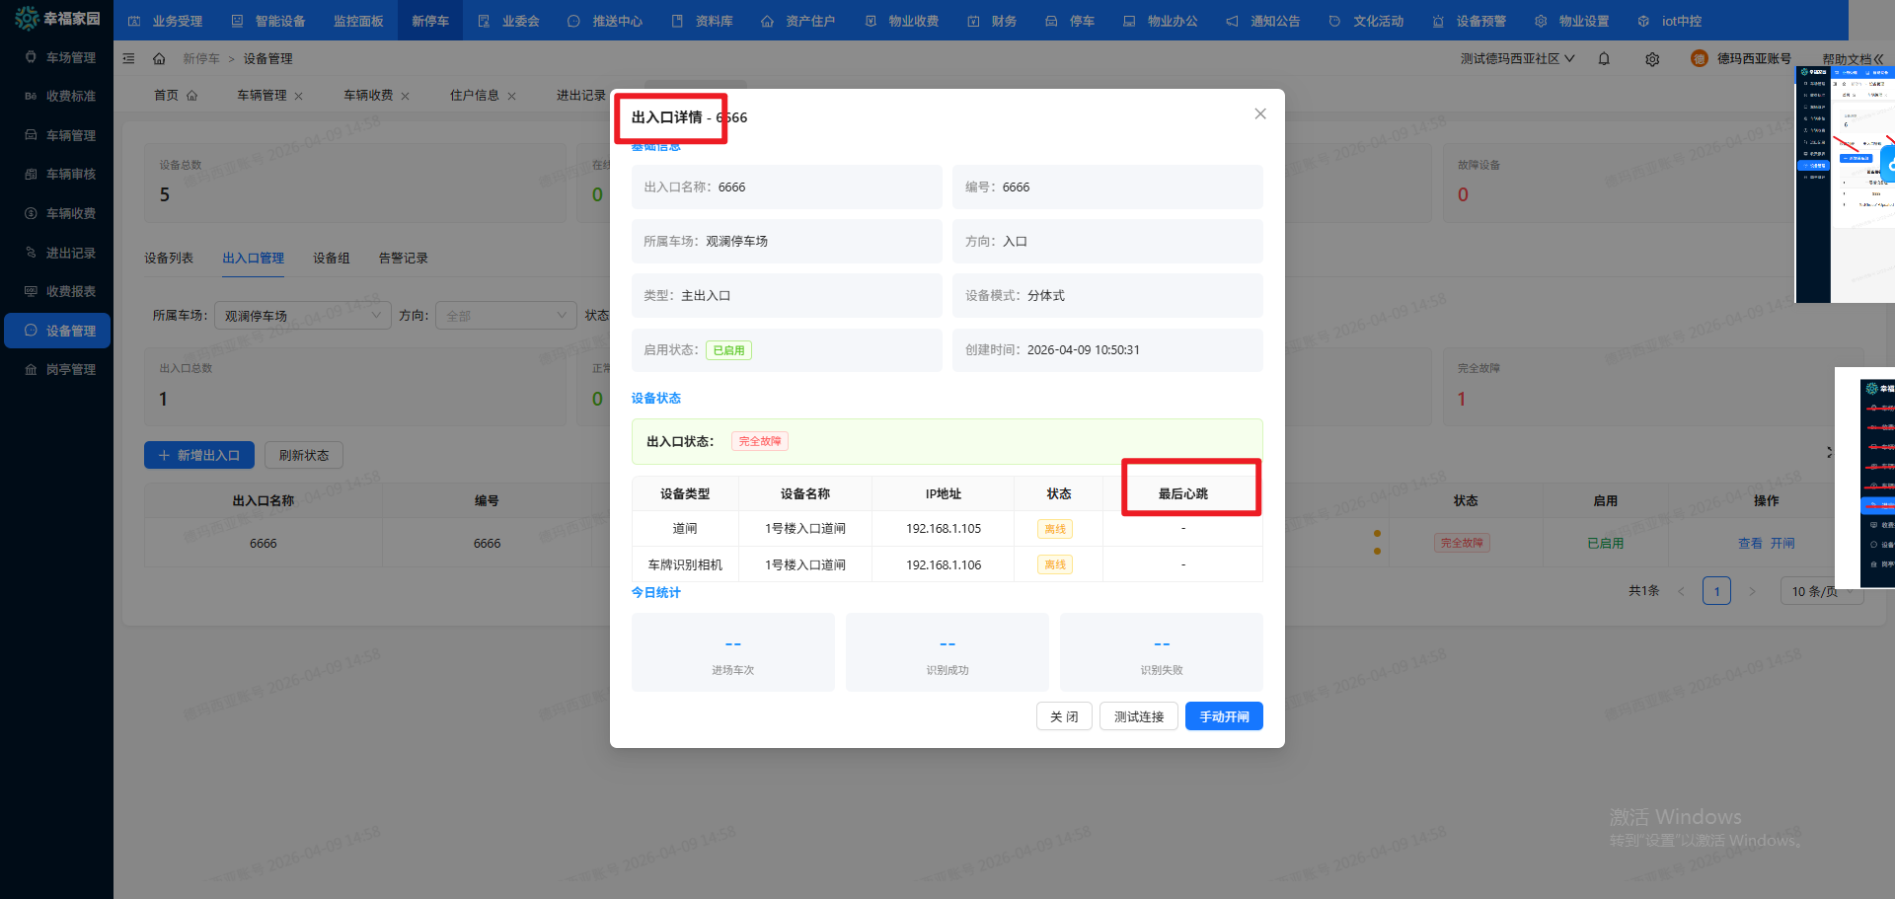Close the 车辆管理 tab with its X
The height and width of the screenshot is (899, 1895).
pyautogui.click(x=299, y=97)
